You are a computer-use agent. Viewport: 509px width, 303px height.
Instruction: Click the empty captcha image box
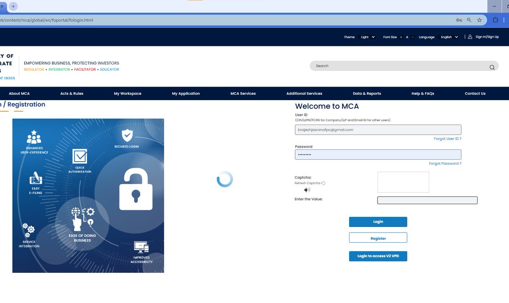[x=403, y=182]
